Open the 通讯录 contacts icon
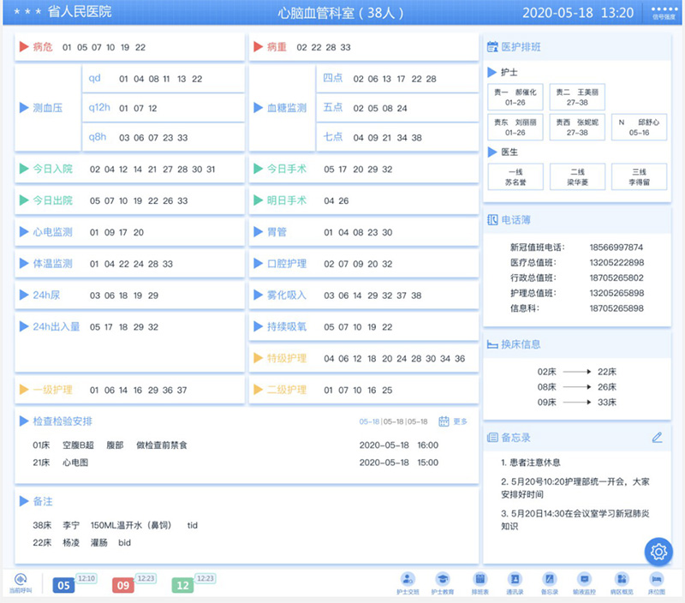The width and height of the screenshot is (685, 603). pos(515,583)
